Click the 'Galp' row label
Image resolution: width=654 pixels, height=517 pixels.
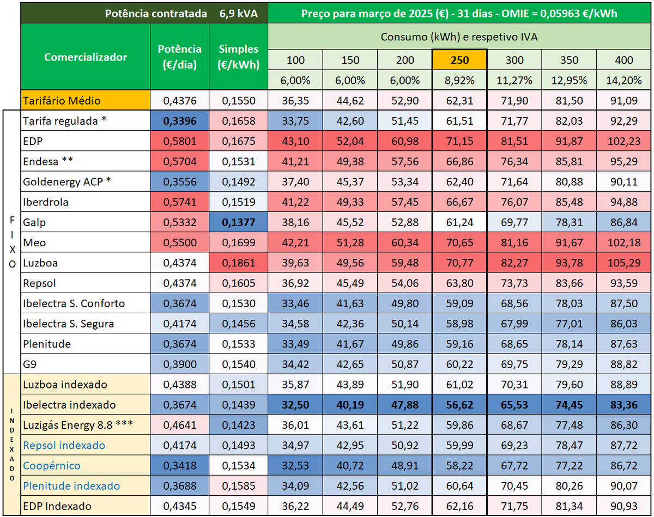pyautogui.click(x=86, y=222)
